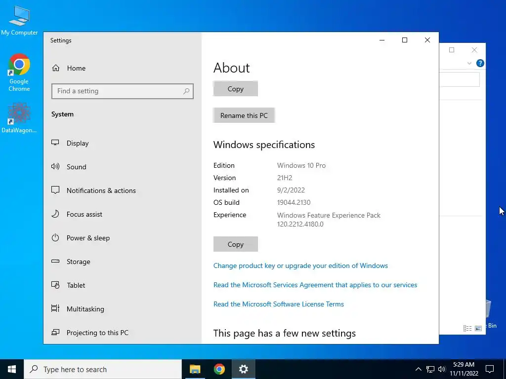Select the Google Chrome desktop shortcut
The width and height of the screenshot is (506, 379).
19,73
